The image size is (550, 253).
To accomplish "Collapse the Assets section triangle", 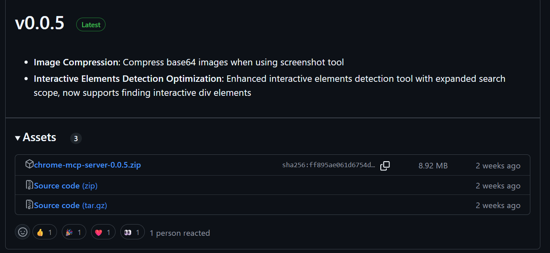I will 18,138.
